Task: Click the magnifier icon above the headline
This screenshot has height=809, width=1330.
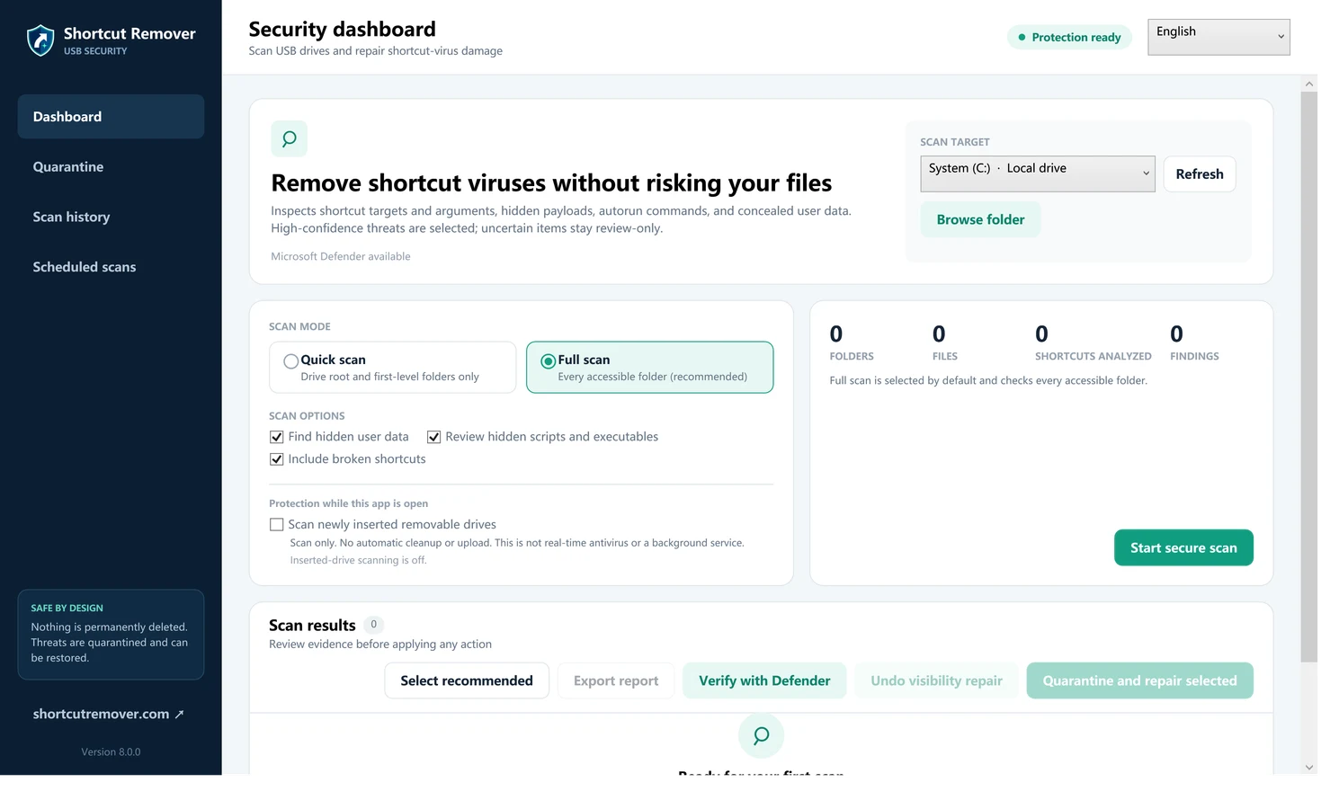Action: 290,139
